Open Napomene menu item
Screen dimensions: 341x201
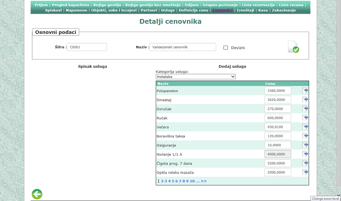76,10
